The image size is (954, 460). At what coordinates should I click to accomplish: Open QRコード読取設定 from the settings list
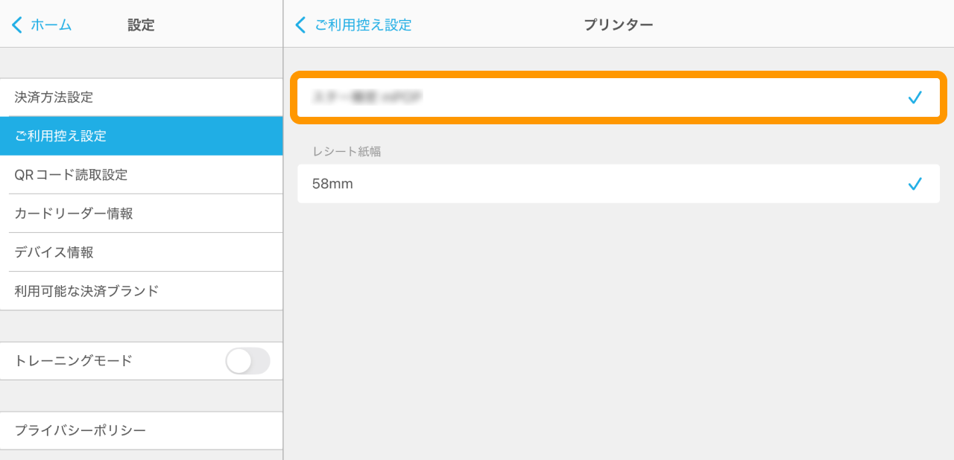click(142, 175)
